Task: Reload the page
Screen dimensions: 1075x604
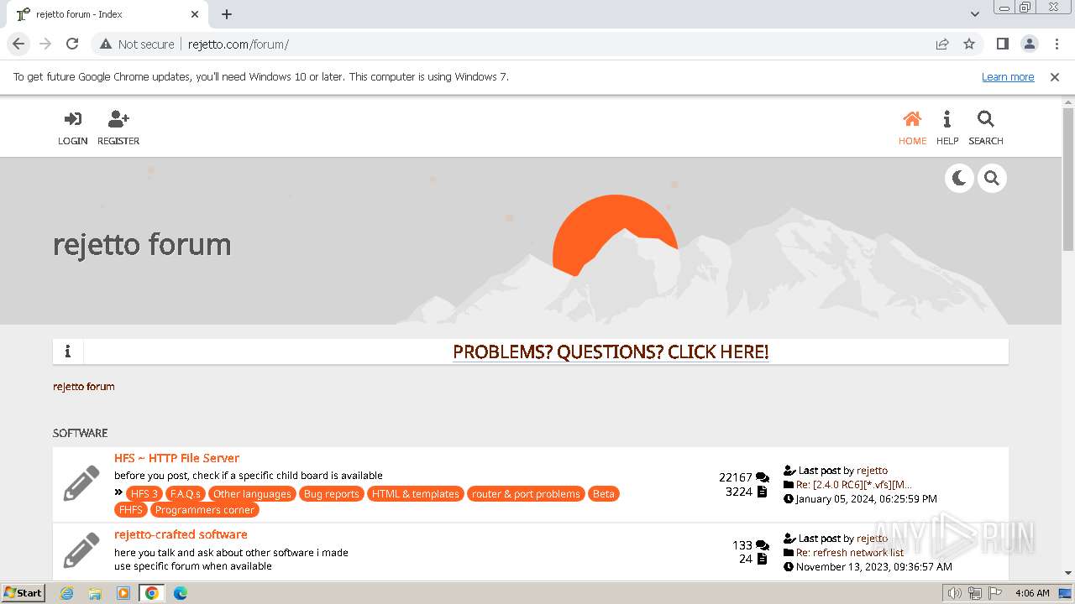Action: 72,44
